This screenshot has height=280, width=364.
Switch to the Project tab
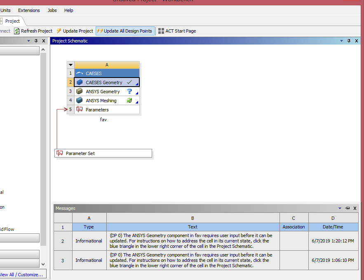[x=12, y=21]
